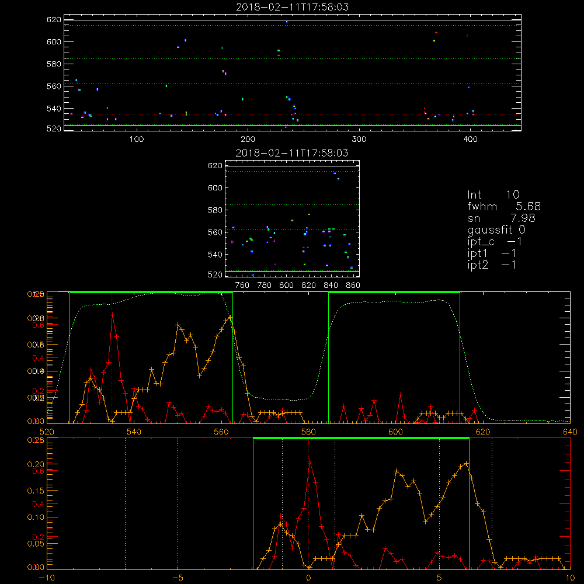The image size is (584, 584).
Task: Click the 2018-02-11T17:58:03 title above the small 760-860 plot
Action: click(x=293, y=153)
